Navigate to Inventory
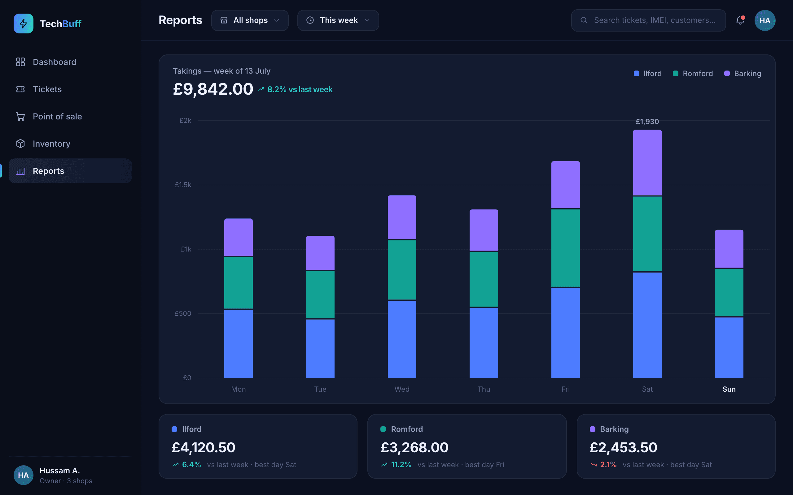 pyautogui.click(x=70, y=144)
